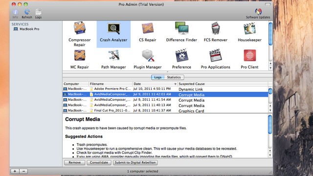Click the details pane scroll down arrow
The width and height of the screenshot is (313, 176).
pos(270,155)
